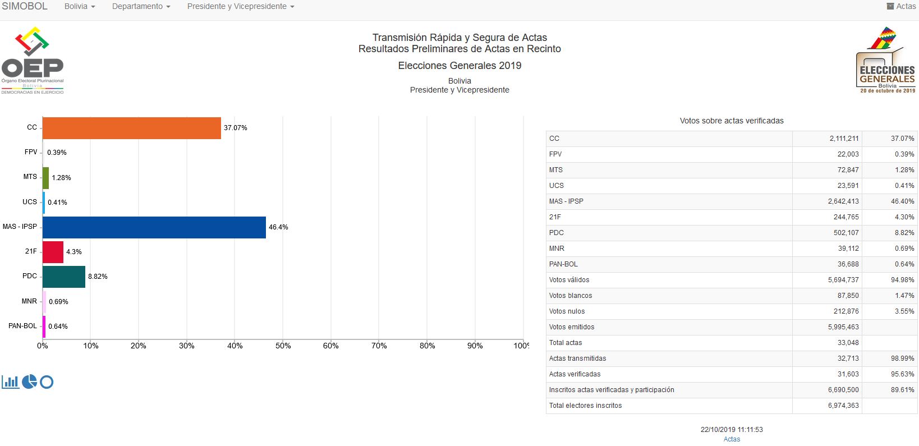Select the teal PDC bar
The image size is (919, 446).
click(63, 277)
